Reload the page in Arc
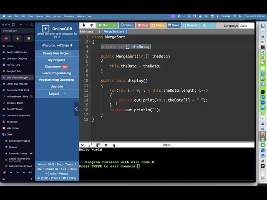Viewport: 267px width, 200px height. [32, 25]
